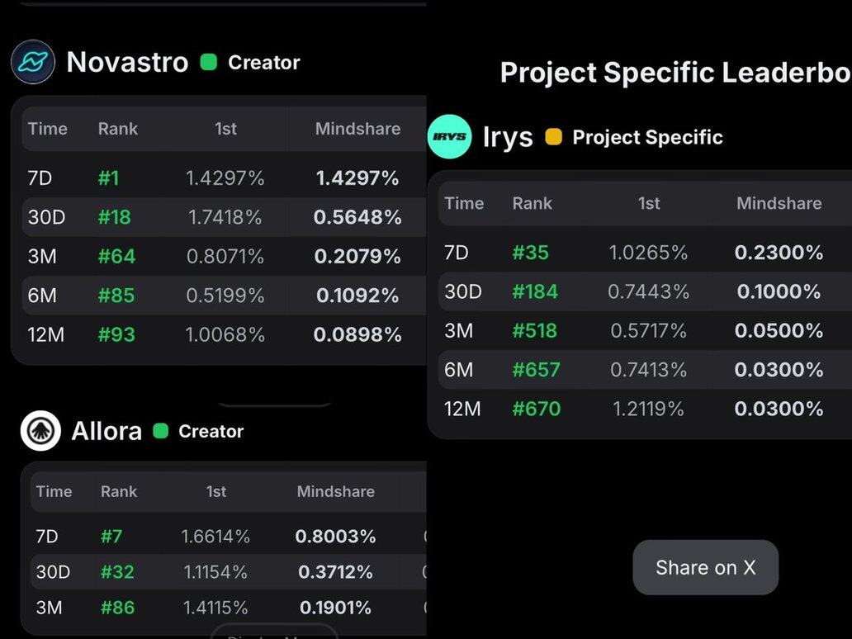The width and height of the screenshot is (852, 639).
Task: Select Allora 7D rank #7
Action: click(x=111, y=537)
